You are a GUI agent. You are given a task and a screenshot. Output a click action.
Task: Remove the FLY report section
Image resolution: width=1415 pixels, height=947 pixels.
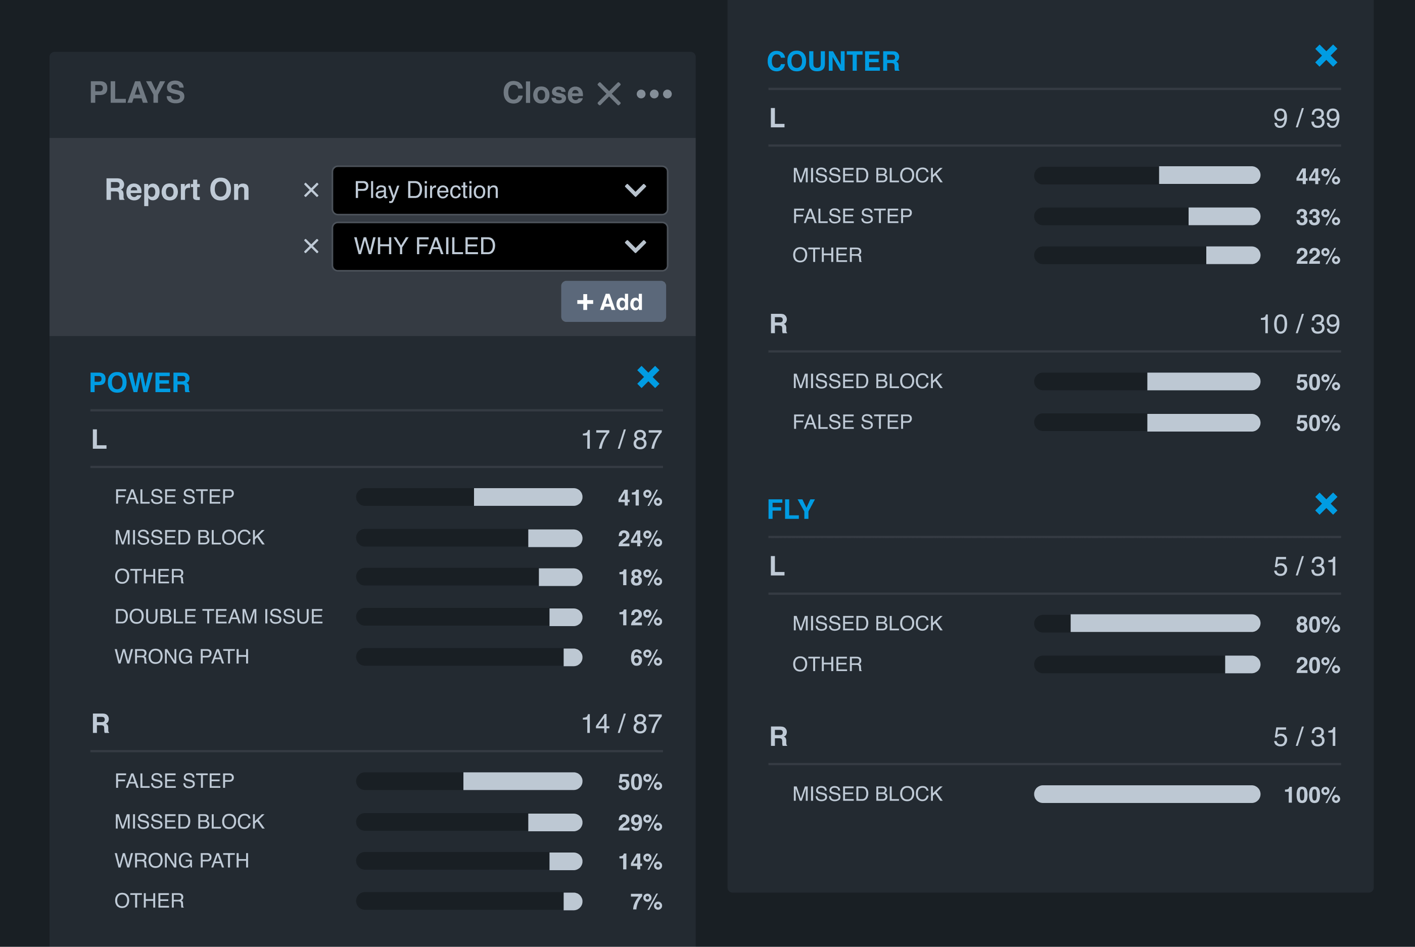pos(1326,504)
